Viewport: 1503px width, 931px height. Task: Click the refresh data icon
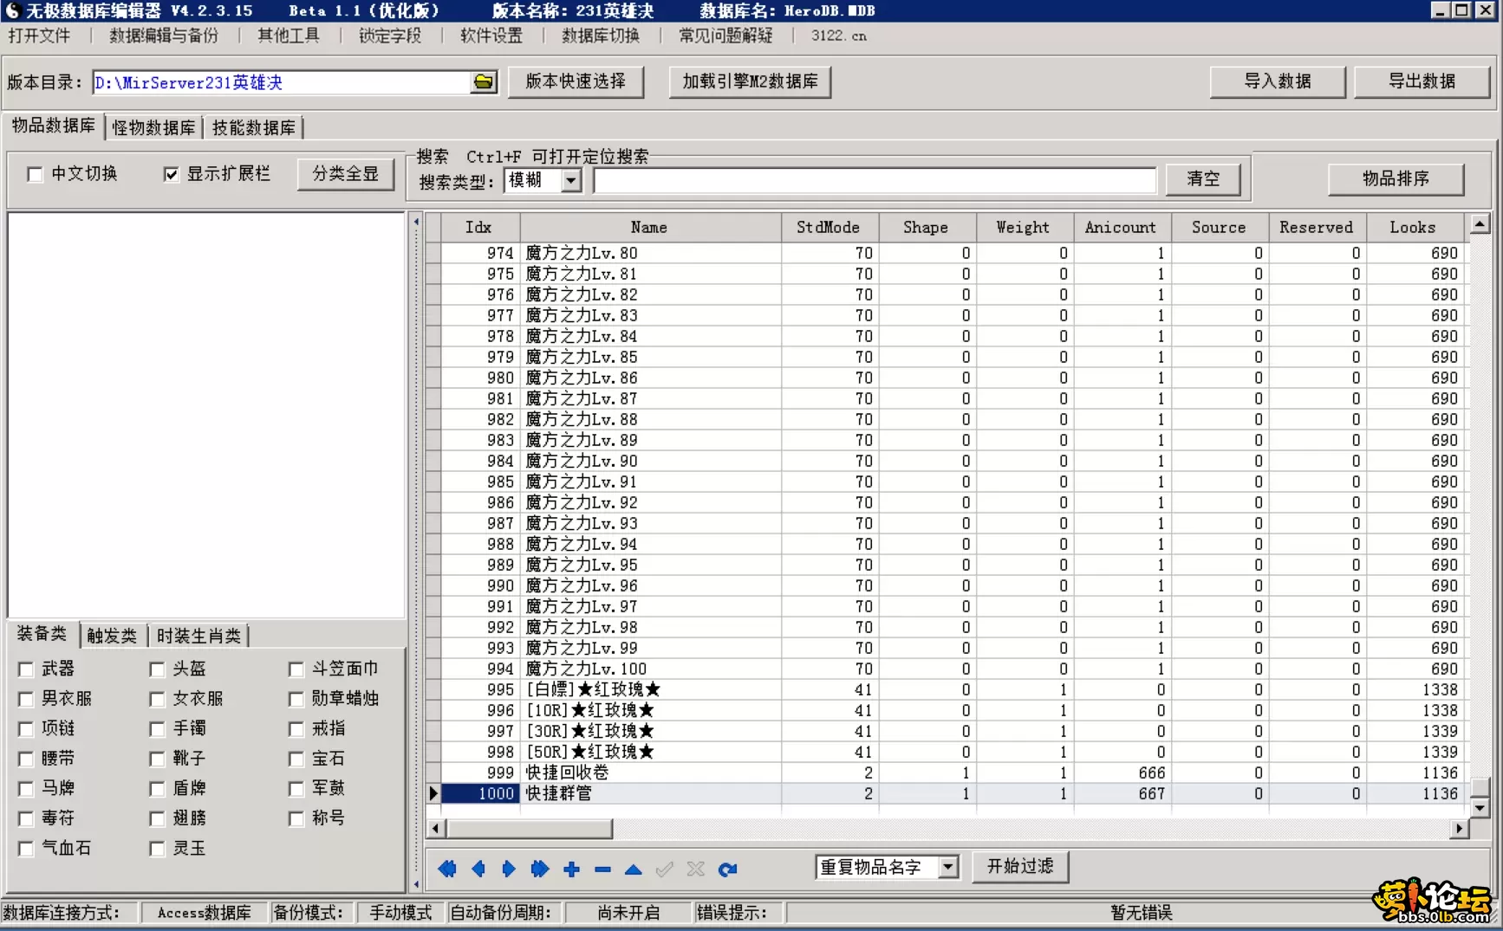(x=727, y=869)
